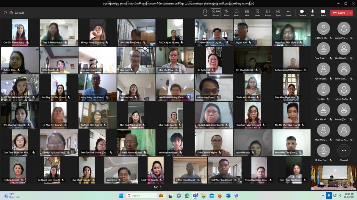Toggle the Mic mute state
Viewport: 357px width, 200px height.
pyautogui.click(x=312, y=13)
